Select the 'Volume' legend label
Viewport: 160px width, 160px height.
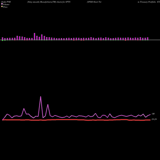coord(6,4)
